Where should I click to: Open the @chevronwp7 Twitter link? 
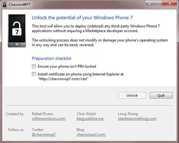(x=44, y=135)
